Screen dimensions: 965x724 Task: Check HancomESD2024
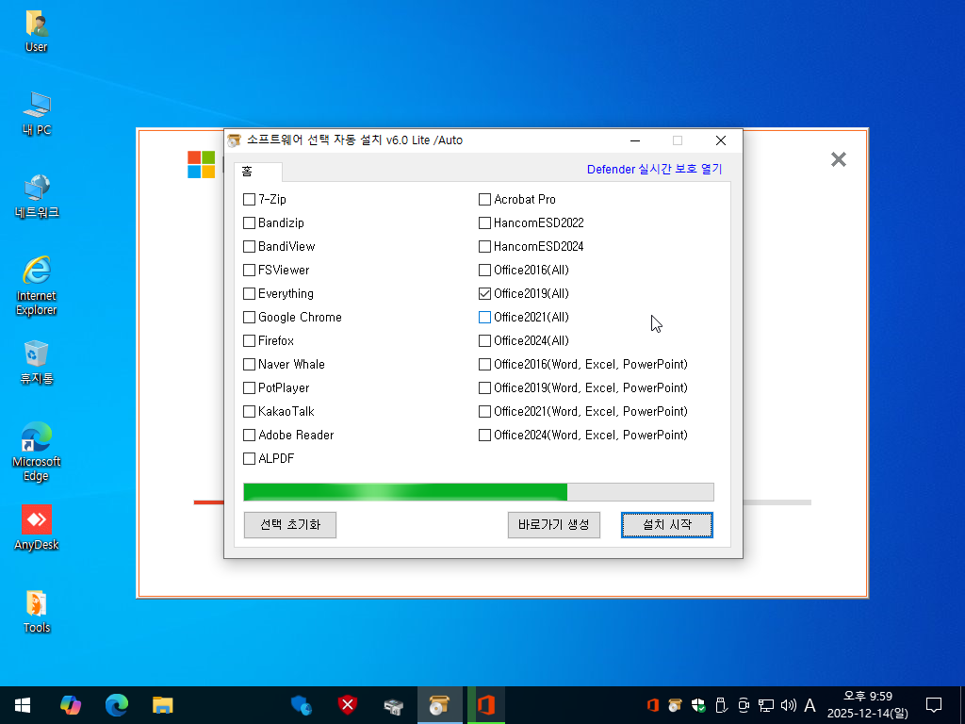485,246
